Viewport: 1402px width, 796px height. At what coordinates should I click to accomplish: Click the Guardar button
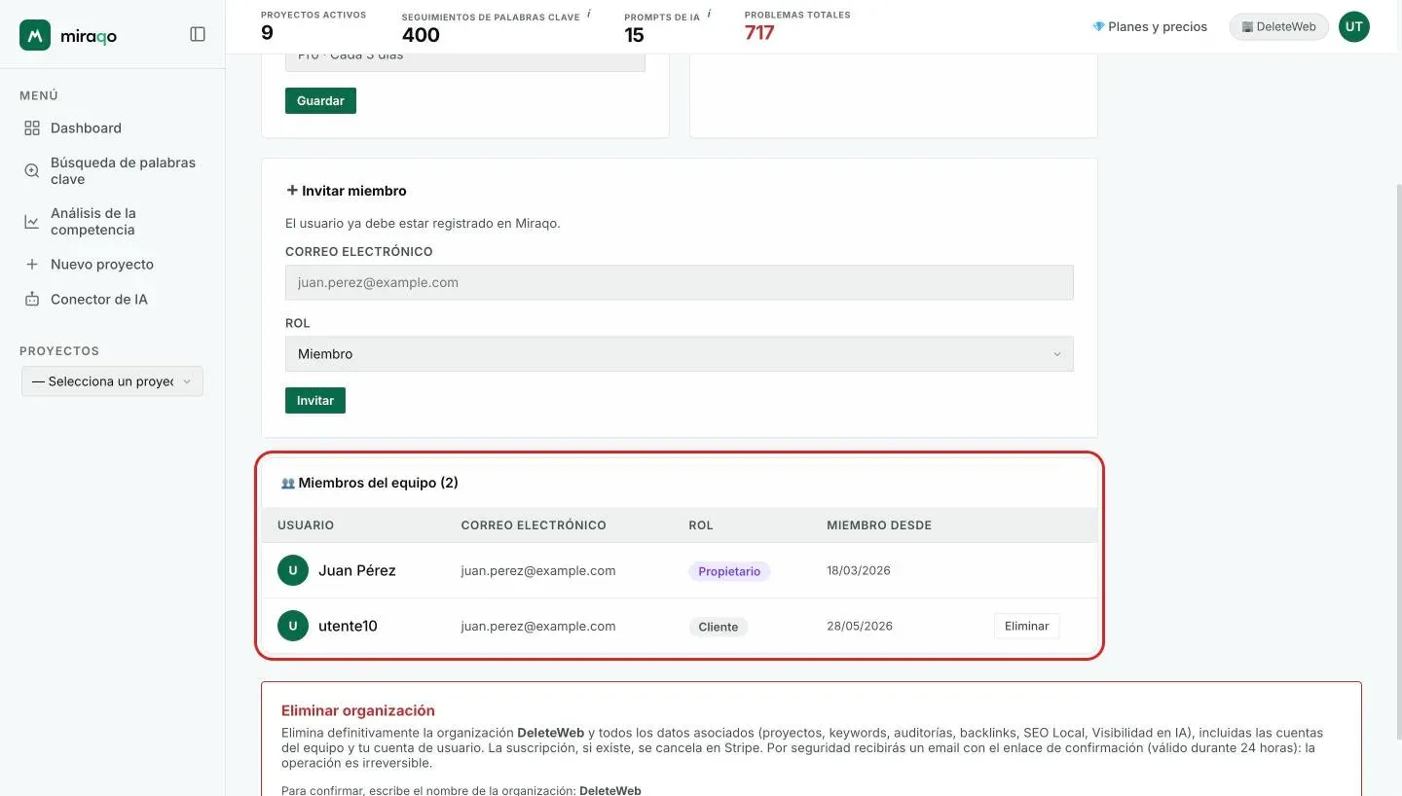320,100
